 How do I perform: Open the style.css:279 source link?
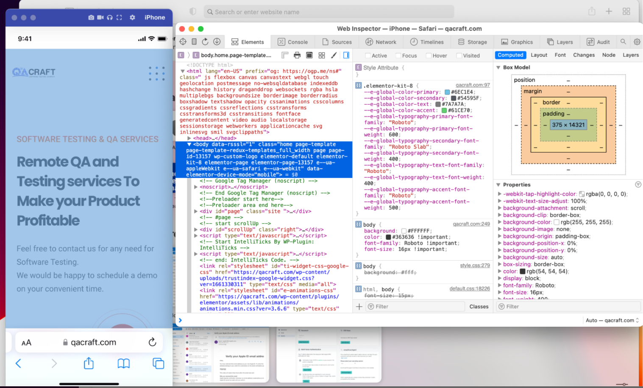[x=475, y=265]
